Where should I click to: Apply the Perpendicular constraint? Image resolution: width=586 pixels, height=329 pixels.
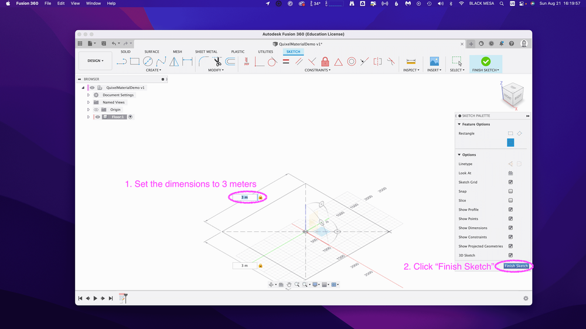pos(312,61)
